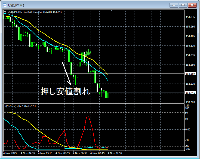The image size is (200, 159).
Task: Click the current price label 153.741
Action: coord(190,93)
